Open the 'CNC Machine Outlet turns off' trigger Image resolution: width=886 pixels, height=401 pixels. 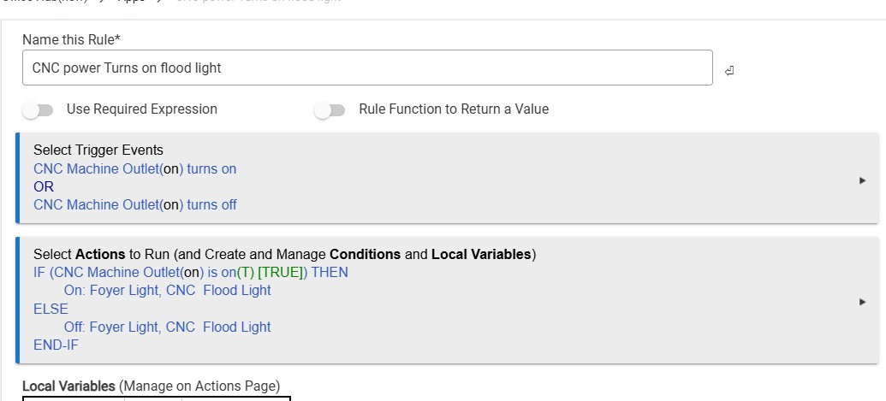(x=134, y=205)
